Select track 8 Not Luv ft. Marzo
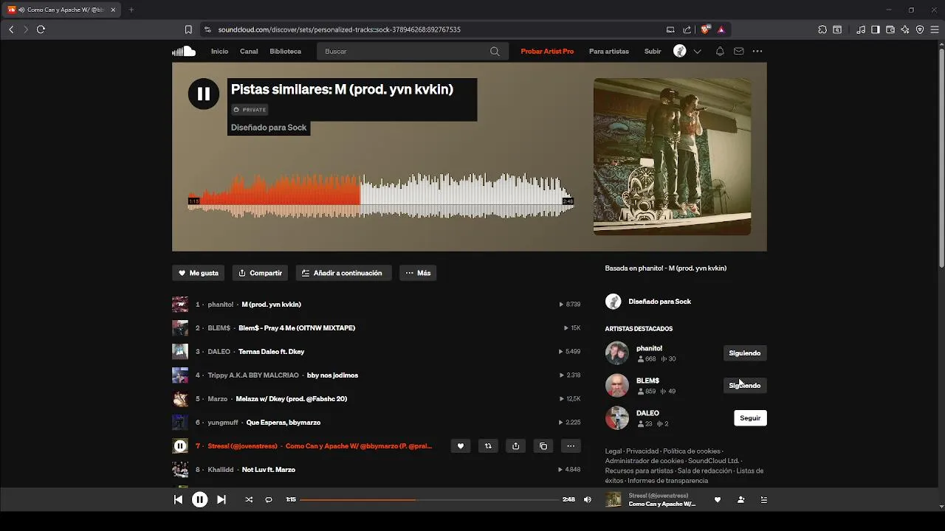The image size is (945, 531). (x=268, y=470)
